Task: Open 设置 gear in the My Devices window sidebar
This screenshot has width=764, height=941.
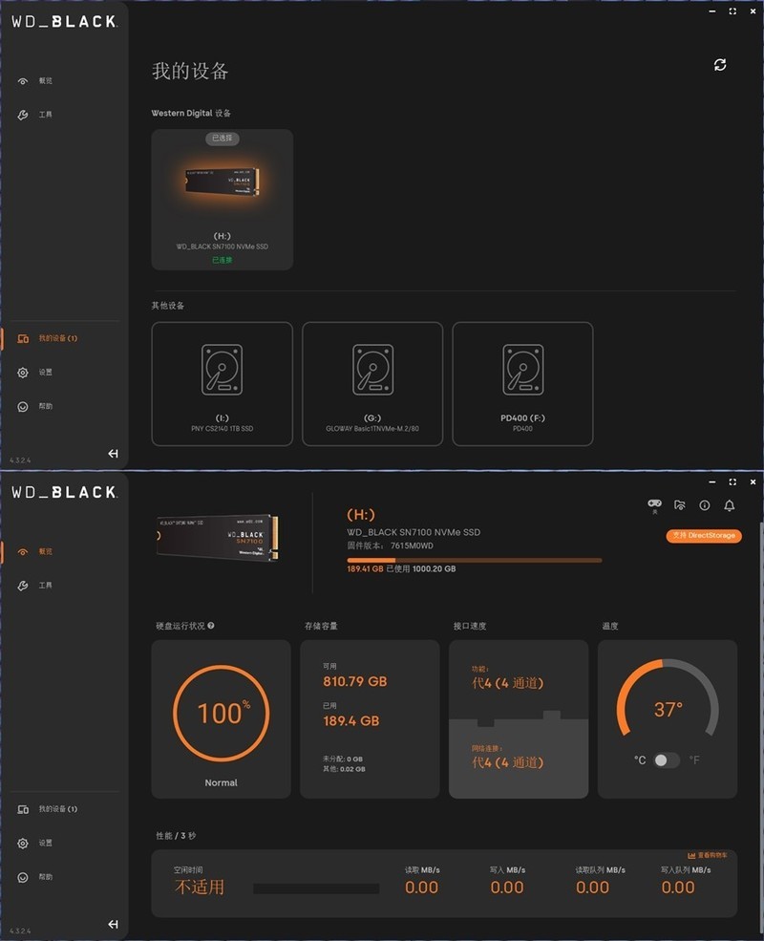Action: pos(34,373)
